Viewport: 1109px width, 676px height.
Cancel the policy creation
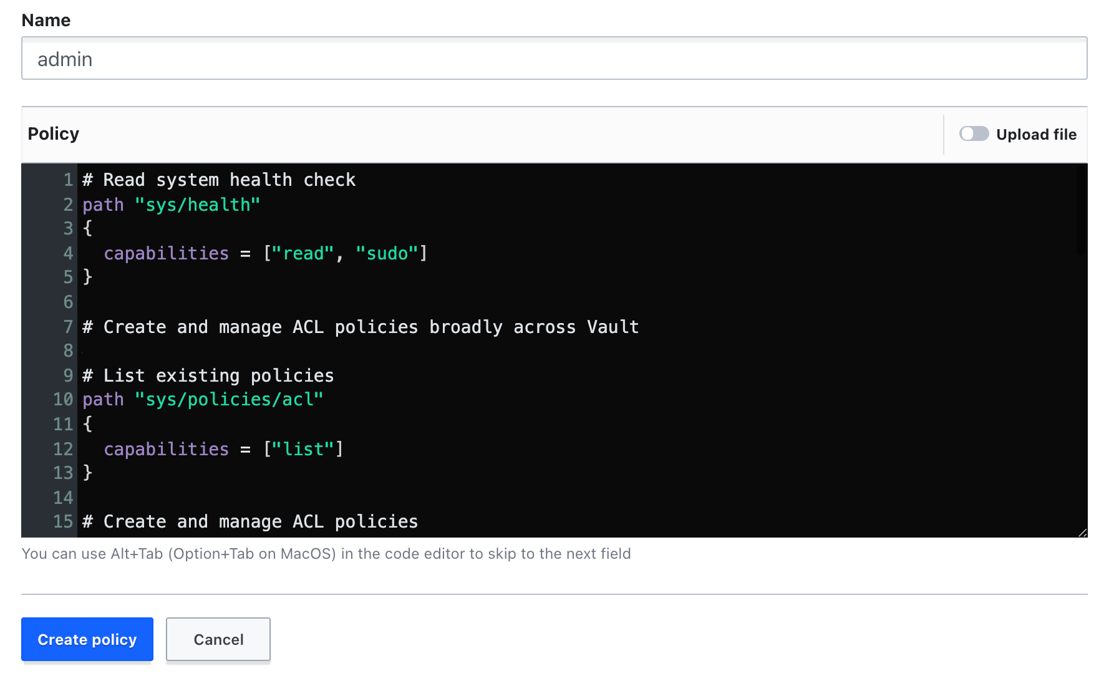click(218, 639)
